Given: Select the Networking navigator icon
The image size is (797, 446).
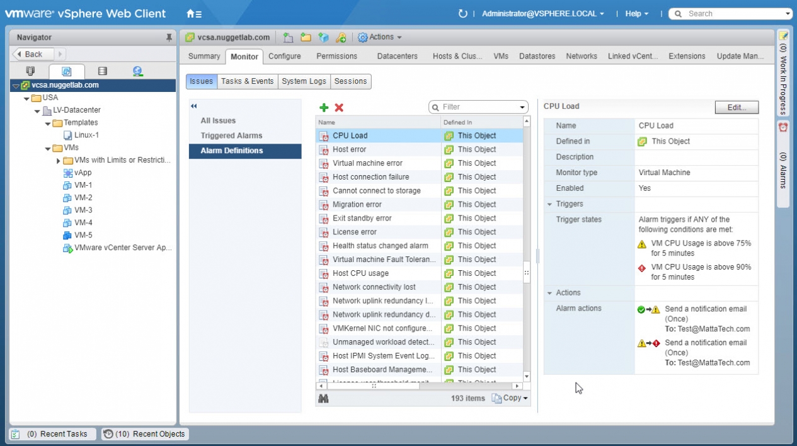Looking at the screenshot, I should tap(137, 71).
